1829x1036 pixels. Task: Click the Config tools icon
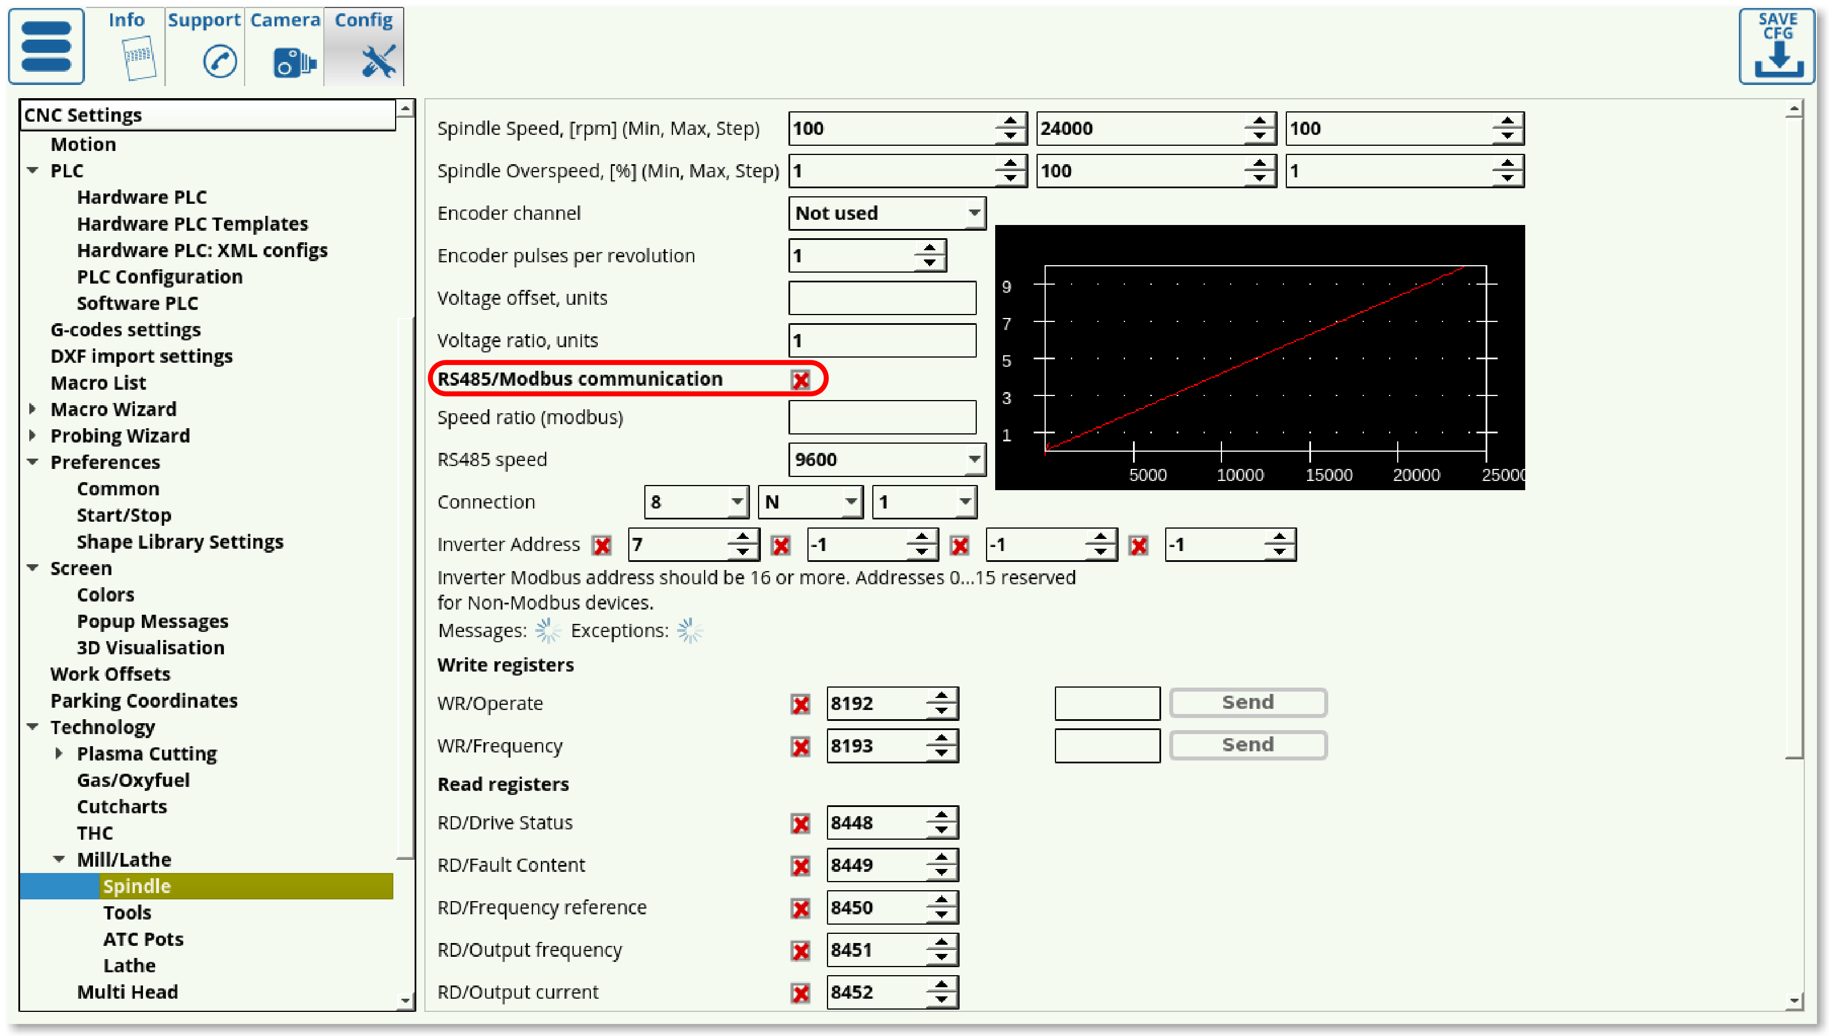coord(377,61)
